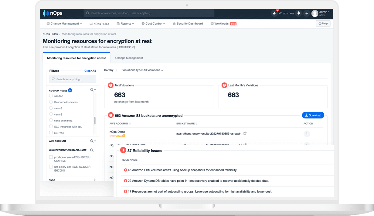Click the '46 Amazon EBS volumes' rule text
Screen dimensions: 374x216
pyautogui.click(x=182, y=170)
